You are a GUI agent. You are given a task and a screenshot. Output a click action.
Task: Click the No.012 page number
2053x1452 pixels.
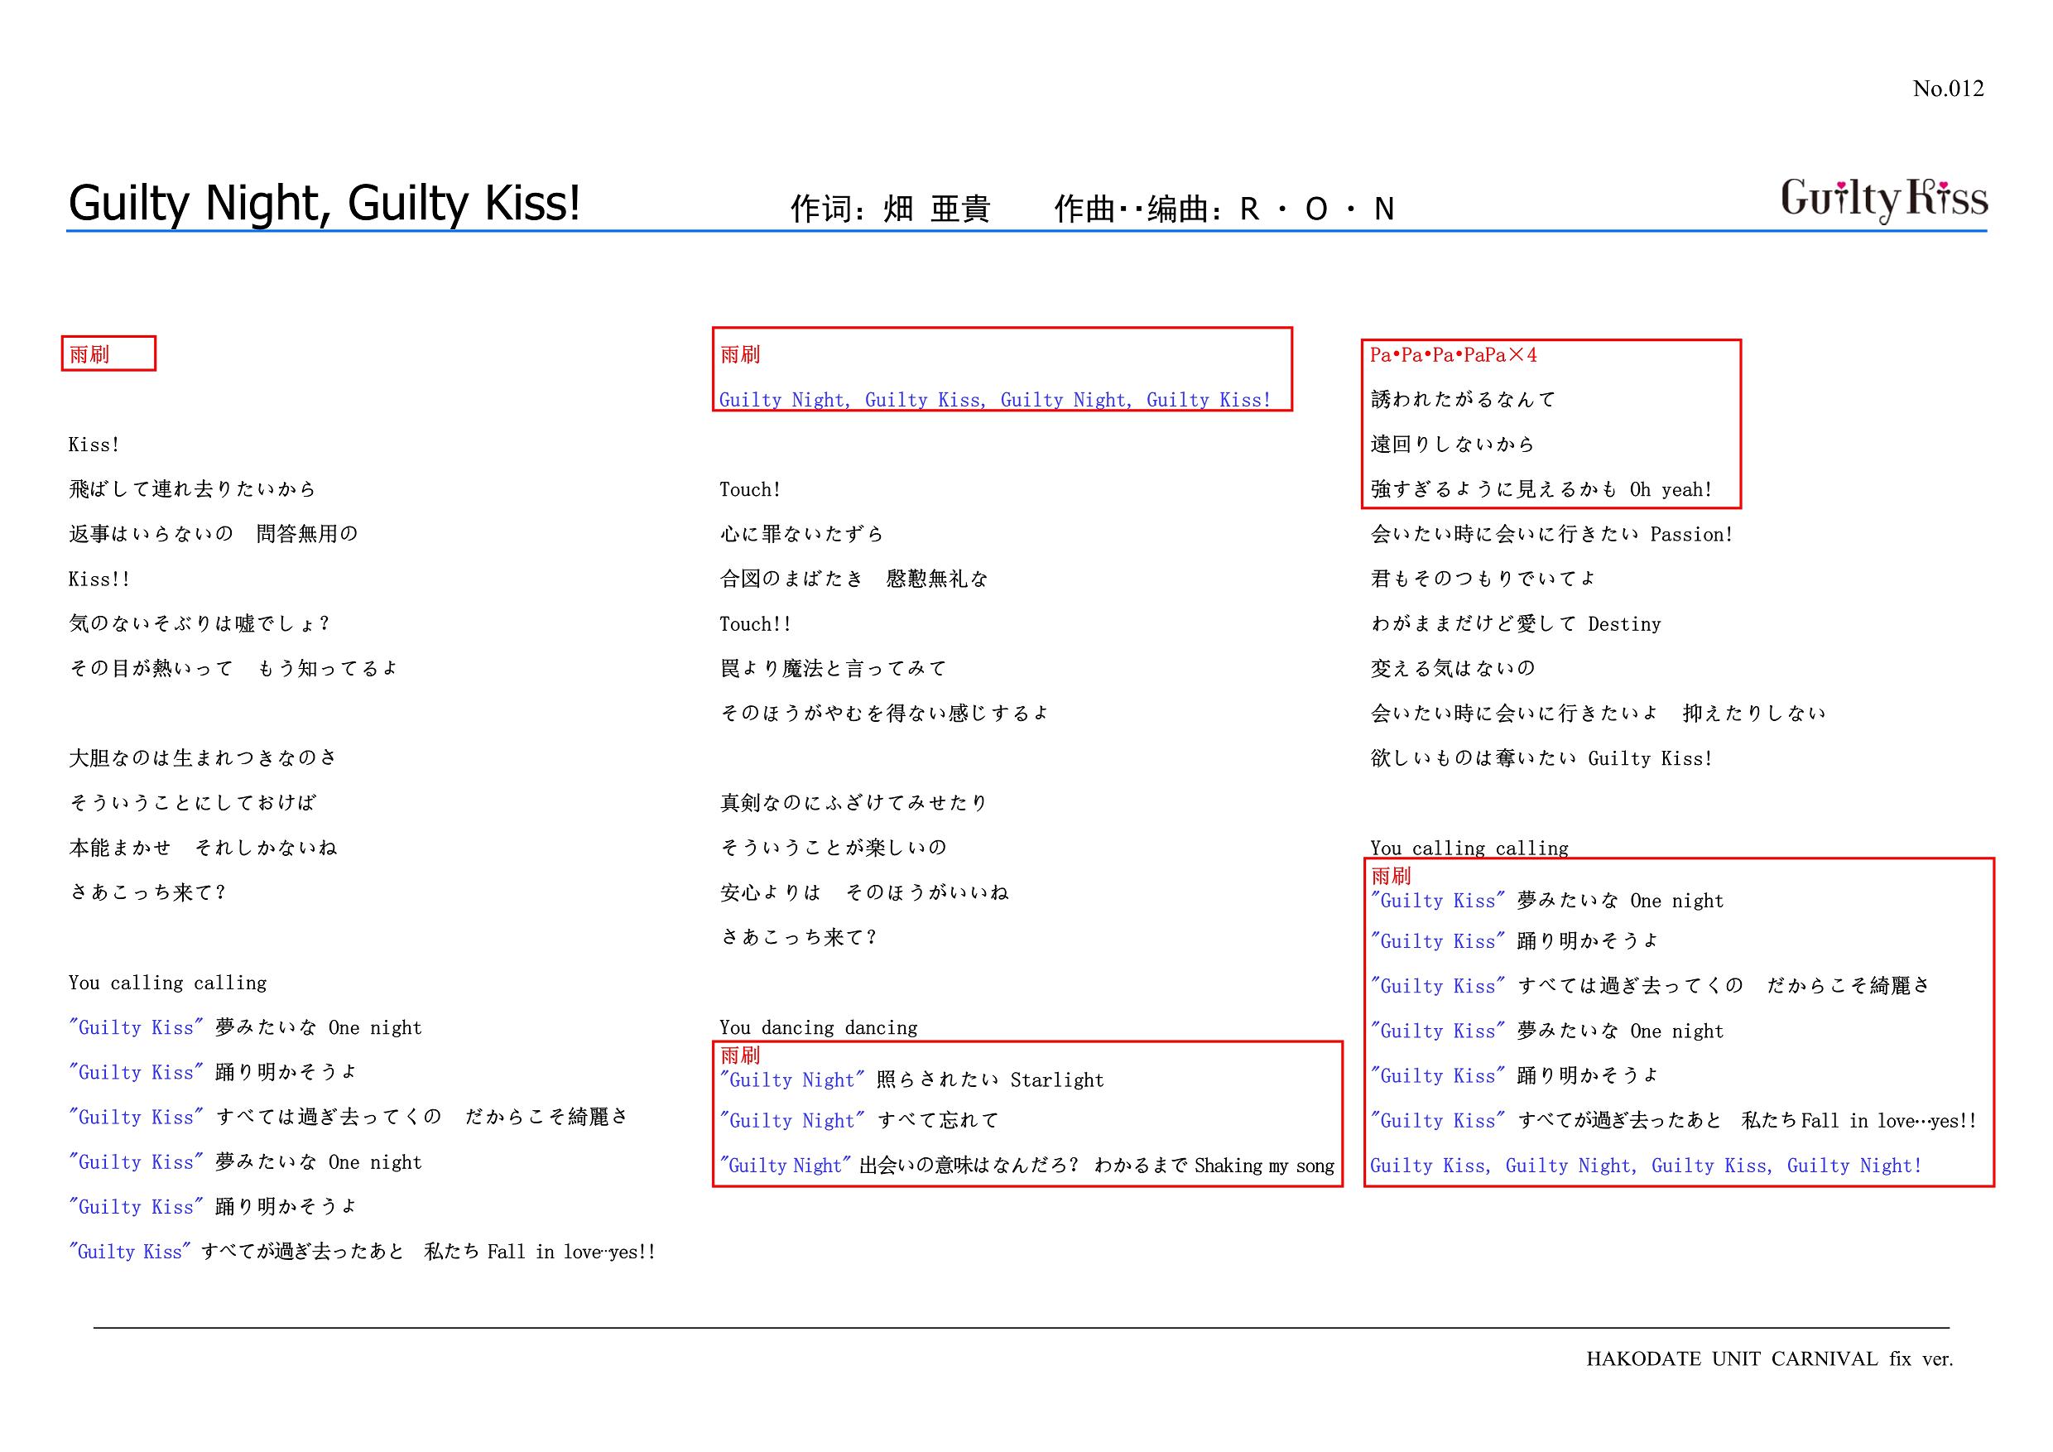[x=1948, y=89]
